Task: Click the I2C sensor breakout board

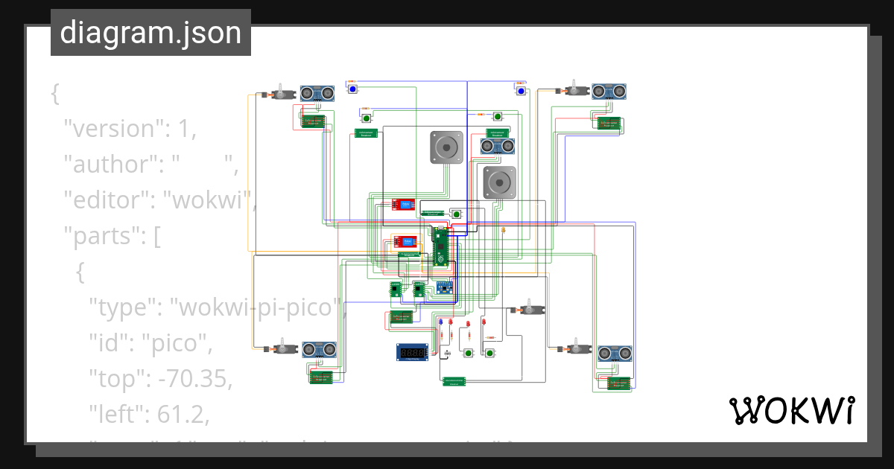Action: [444, 287]
